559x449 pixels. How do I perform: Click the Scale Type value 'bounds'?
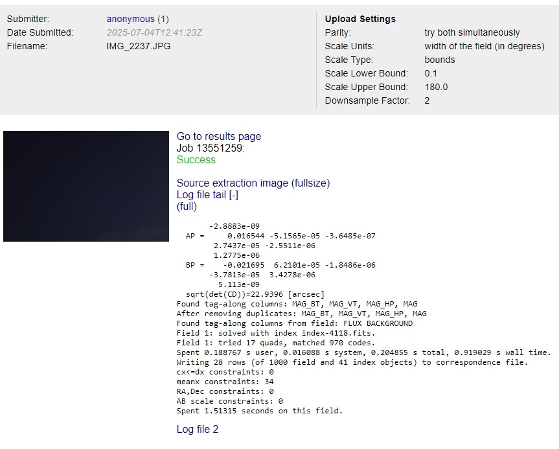click(x=440, y=60)
